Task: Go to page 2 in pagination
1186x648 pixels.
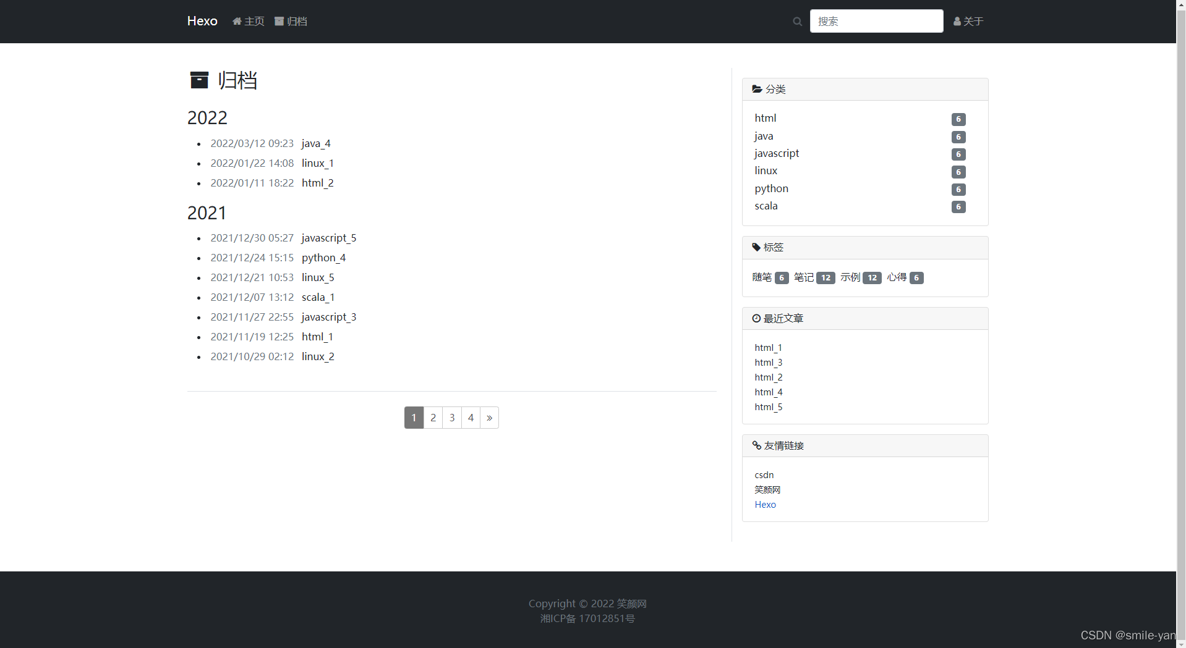Action: [x=433, y=418]
